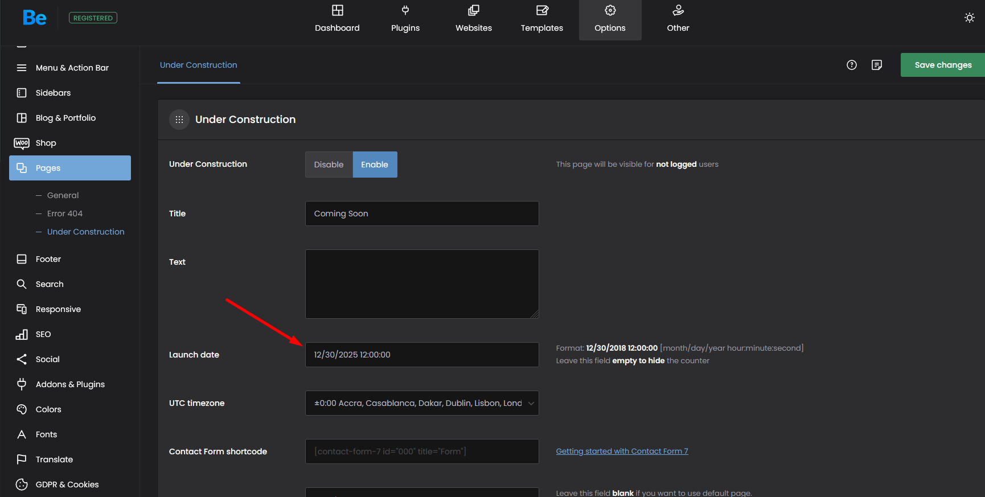Viewport: 985px width, 497px height.
Task: Click the Sidebars icon
Action: pyautogui.click(x=22, y=93)
